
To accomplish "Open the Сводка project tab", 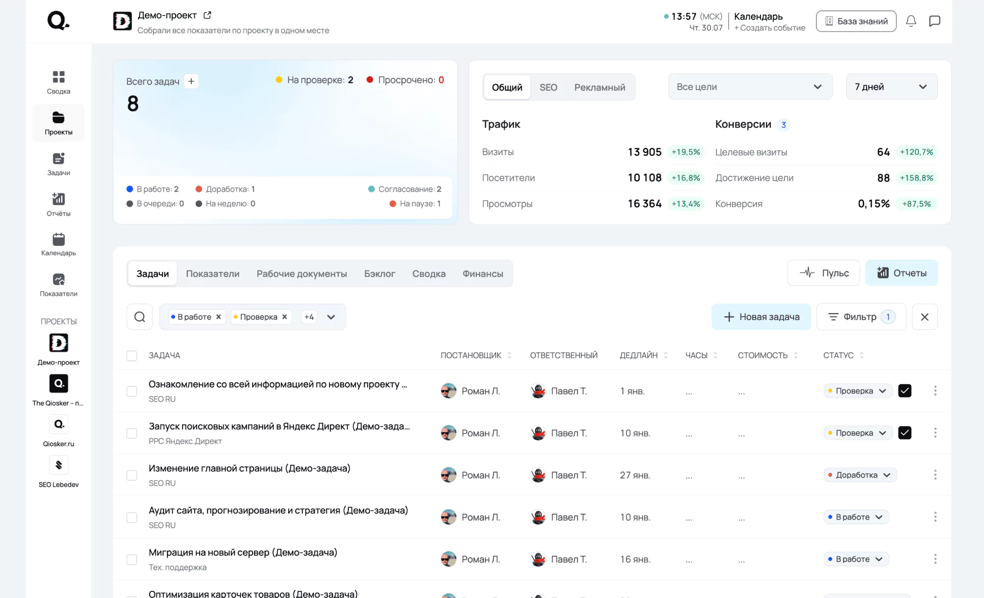I will (429, 274).
